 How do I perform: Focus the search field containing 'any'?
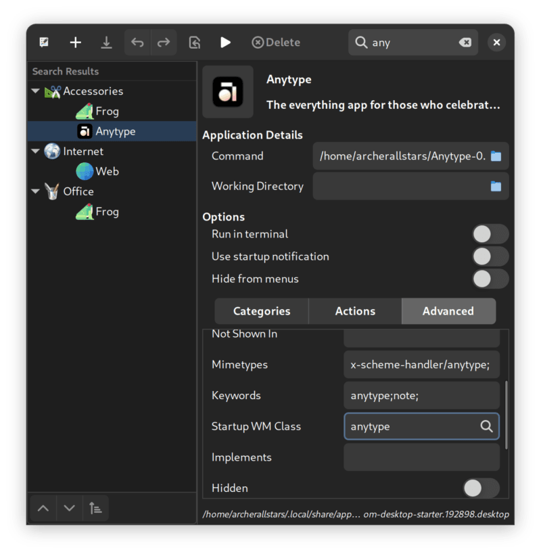point(413,43)
